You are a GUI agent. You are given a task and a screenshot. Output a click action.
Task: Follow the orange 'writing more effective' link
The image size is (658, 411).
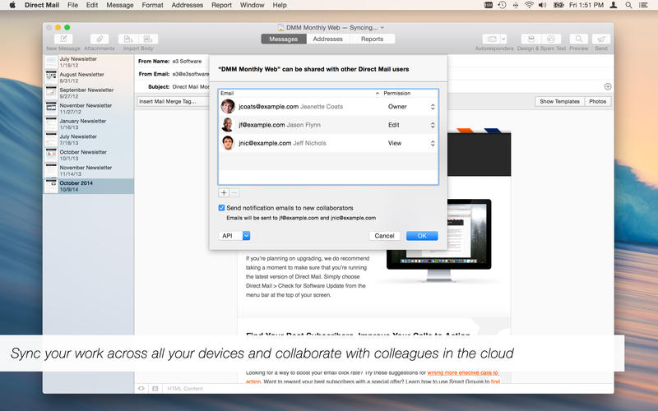[462, 373]
